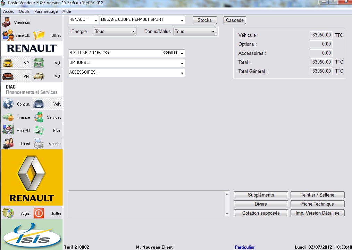Open the Finance money icon

(x=8, y=117)
